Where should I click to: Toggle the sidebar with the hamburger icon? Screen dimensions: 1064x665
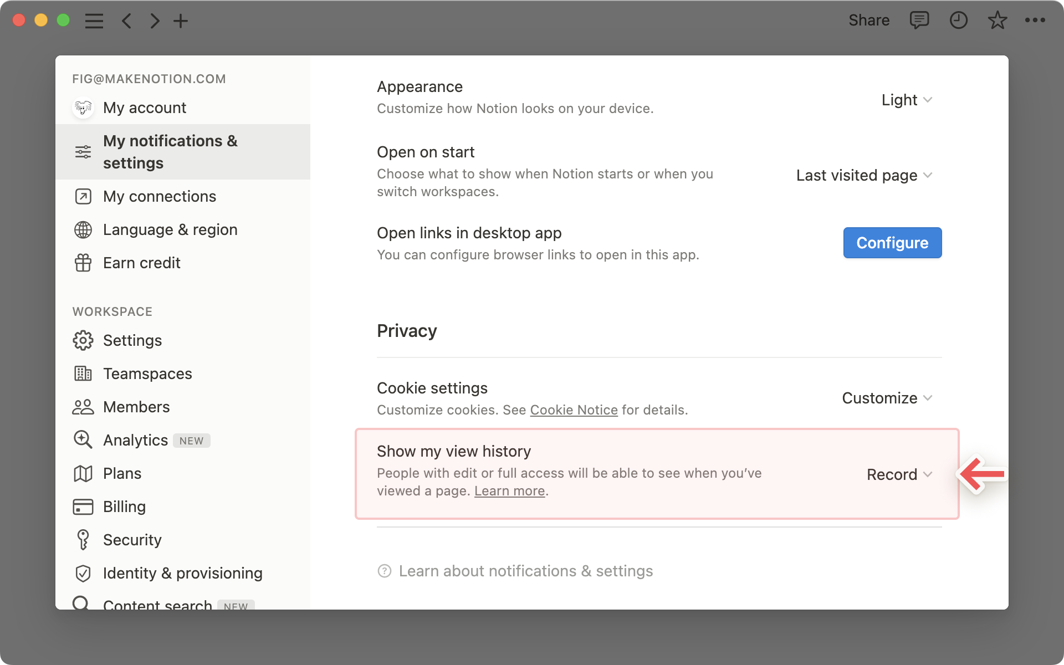[x=94, y=21]
